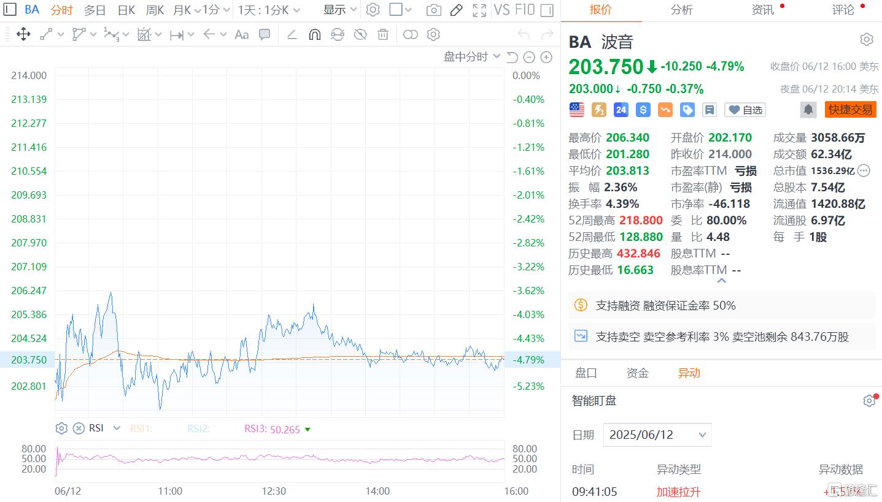This screenshot has height=502, width=882.
Task: Open the 1分 minute interval dropdown
Action: pyautogui.click(x=216, y=10)
